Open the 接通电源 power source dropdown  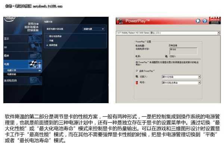94,29
